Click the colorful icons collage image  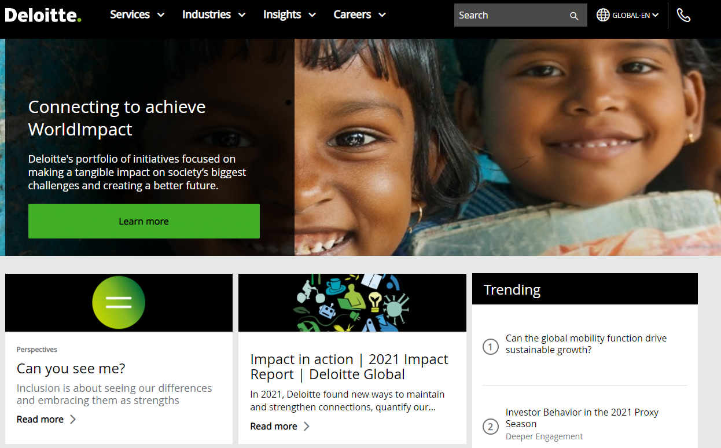click(x=352, y=303)
